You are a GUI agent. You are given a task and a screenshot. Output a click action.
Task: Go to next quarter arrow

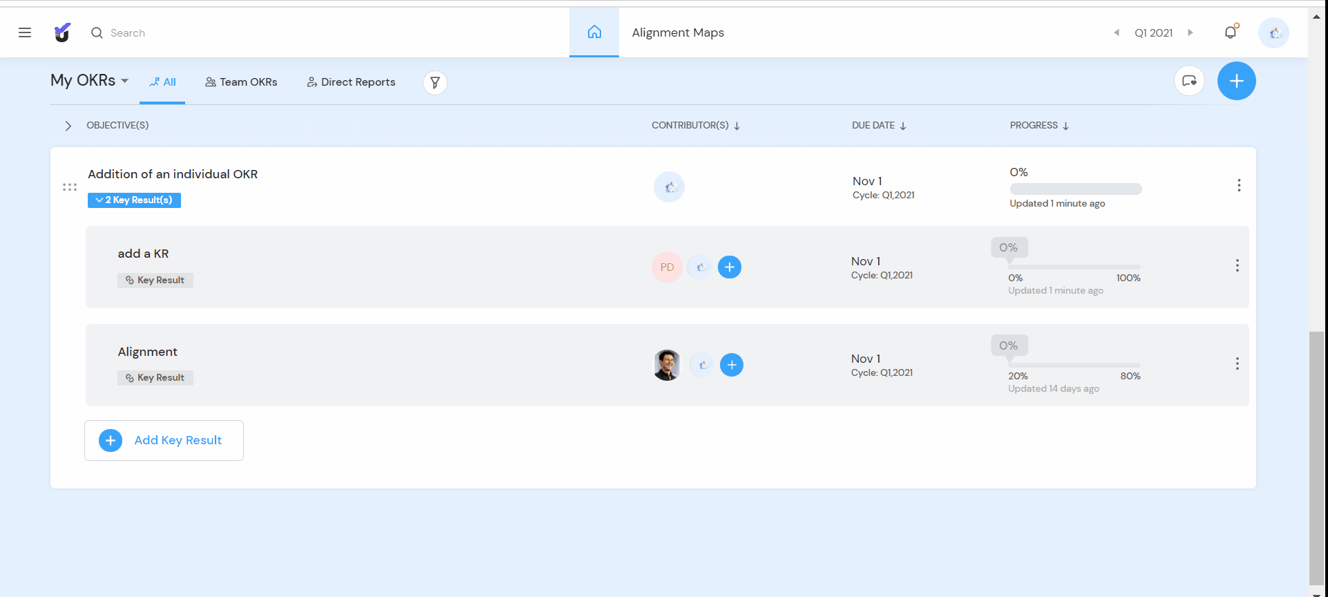tap(1191, 32)
